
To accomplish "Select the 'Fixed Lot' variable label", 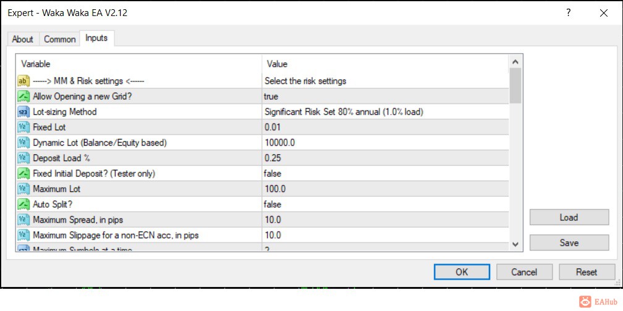I will (49, 127).
